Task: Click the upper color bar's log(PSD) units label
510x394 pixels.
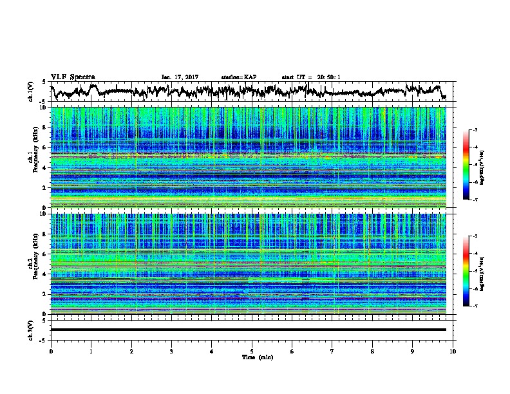Action: click(x=482, y=167)
